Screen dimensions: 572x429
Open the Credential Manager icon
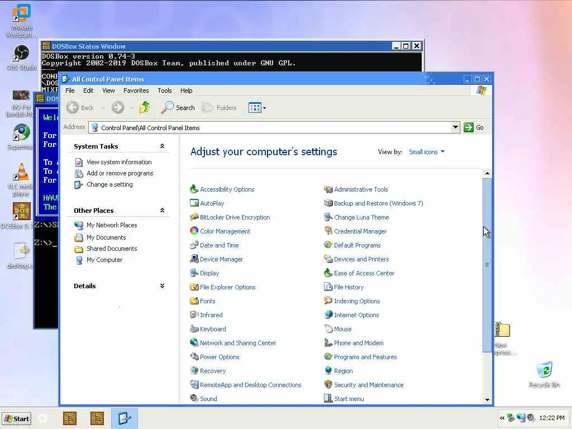point(328,231)
